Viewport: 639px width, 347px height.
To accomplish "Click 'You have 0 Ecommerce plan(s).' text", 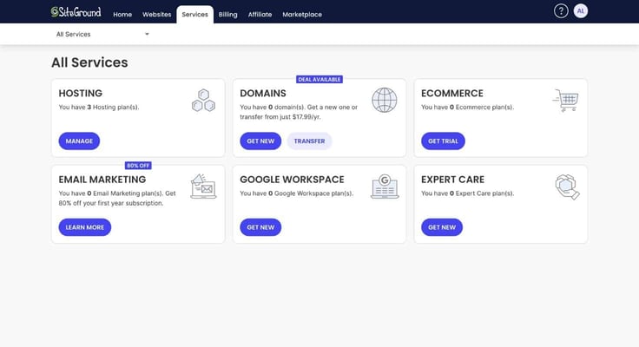I will (467, 107).
